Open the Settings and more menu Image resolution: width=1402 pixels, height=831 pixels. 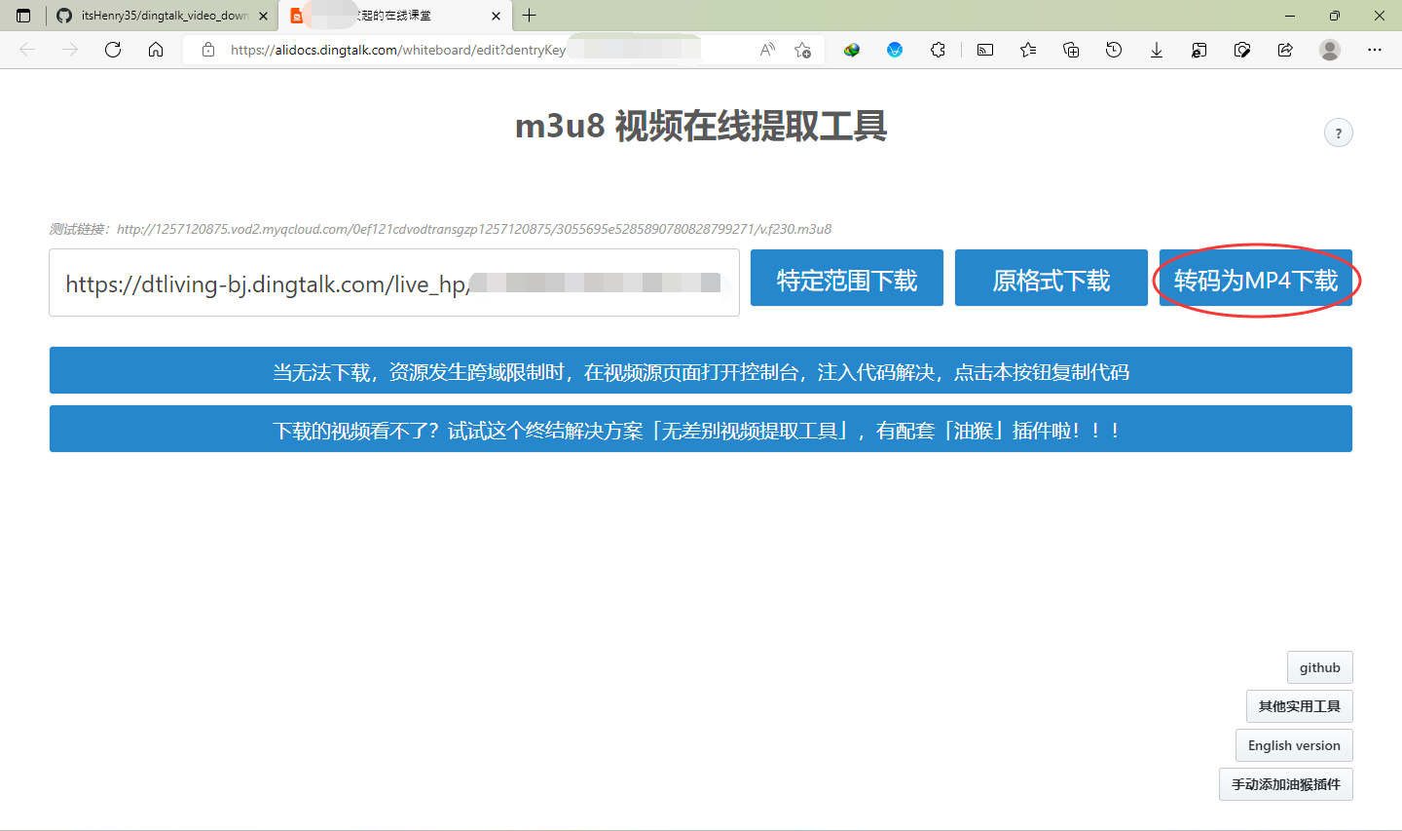(1375, 50)
